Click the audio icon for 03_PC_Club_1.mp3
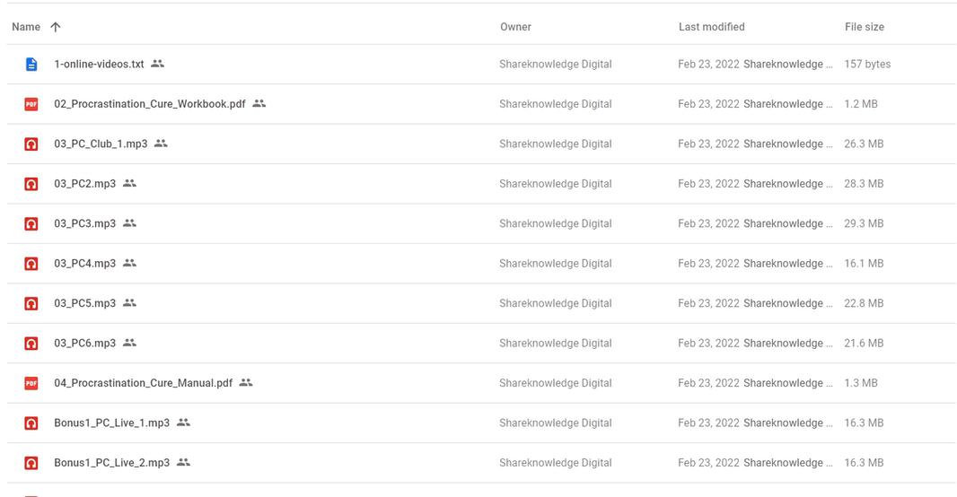 point(31,144)
